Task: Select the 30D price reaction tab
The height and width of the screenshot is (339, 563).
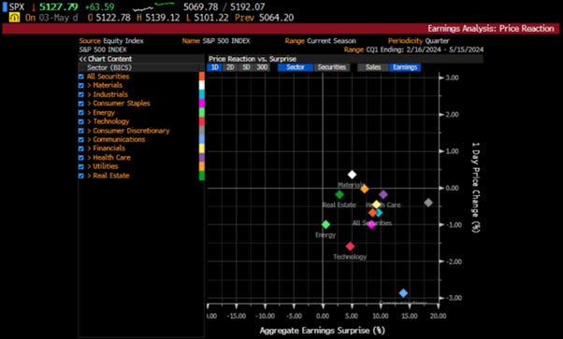Action: (x=262, y=67)
